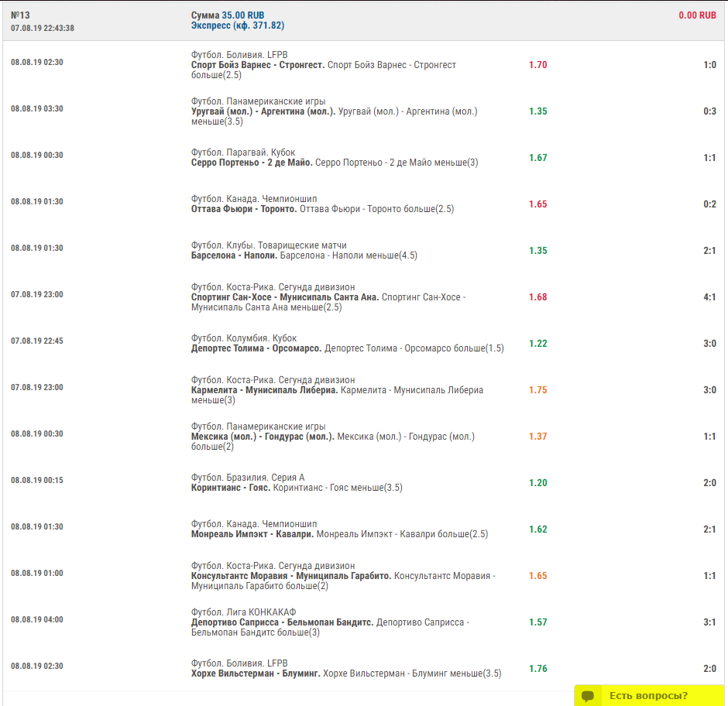Click the 'Сумма 35.00 RUB' text
The height and width of the screenshot is (706, 728).
click(228, 15)
